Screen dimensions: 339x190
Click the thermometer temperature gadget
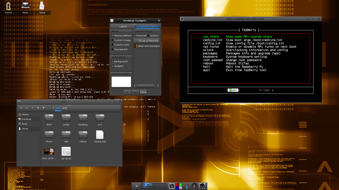pos(186,186)
